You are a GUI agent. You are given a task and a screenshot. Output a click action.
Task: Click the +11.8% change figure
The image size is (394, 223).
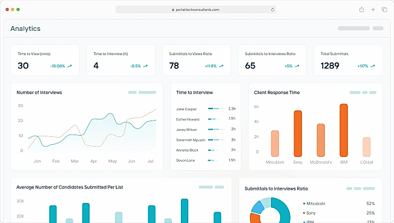[x=211, y=66]
